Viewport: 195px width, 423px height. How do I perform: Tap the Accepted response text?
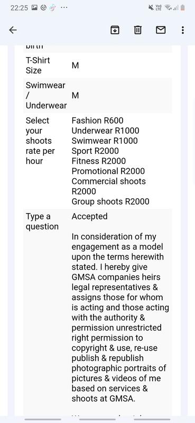89,216
